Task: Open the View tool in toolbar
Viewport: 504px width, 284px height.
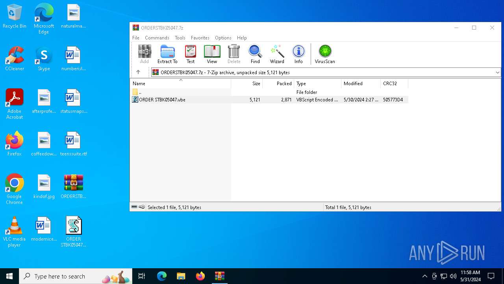Action: (x=212, y=54)
